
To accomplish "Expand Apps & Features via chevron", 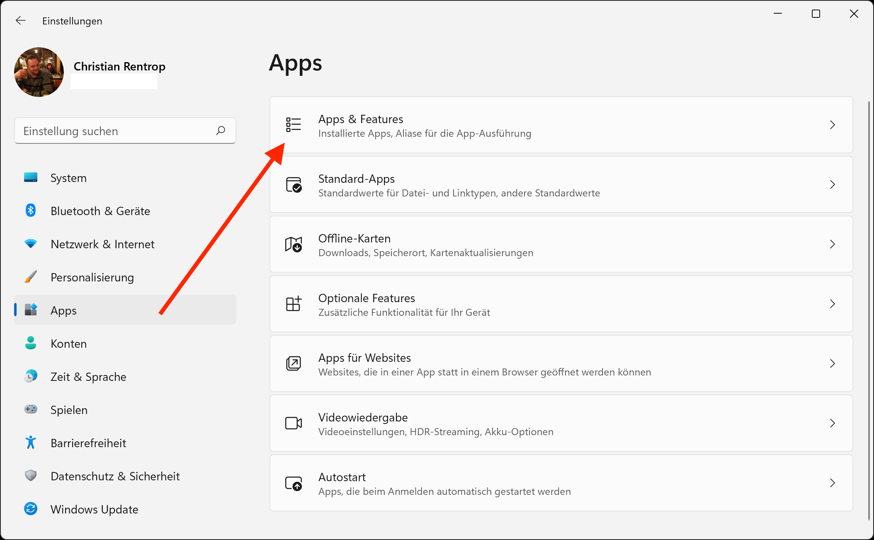I will [x=832, y=125].
